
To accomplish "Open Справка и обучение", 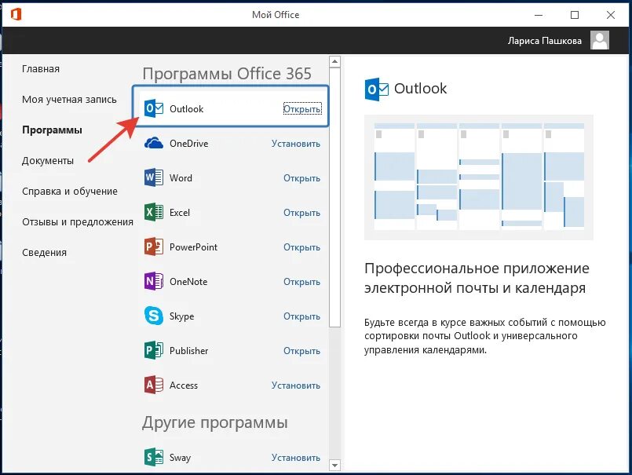I will [x=70, y=191].
